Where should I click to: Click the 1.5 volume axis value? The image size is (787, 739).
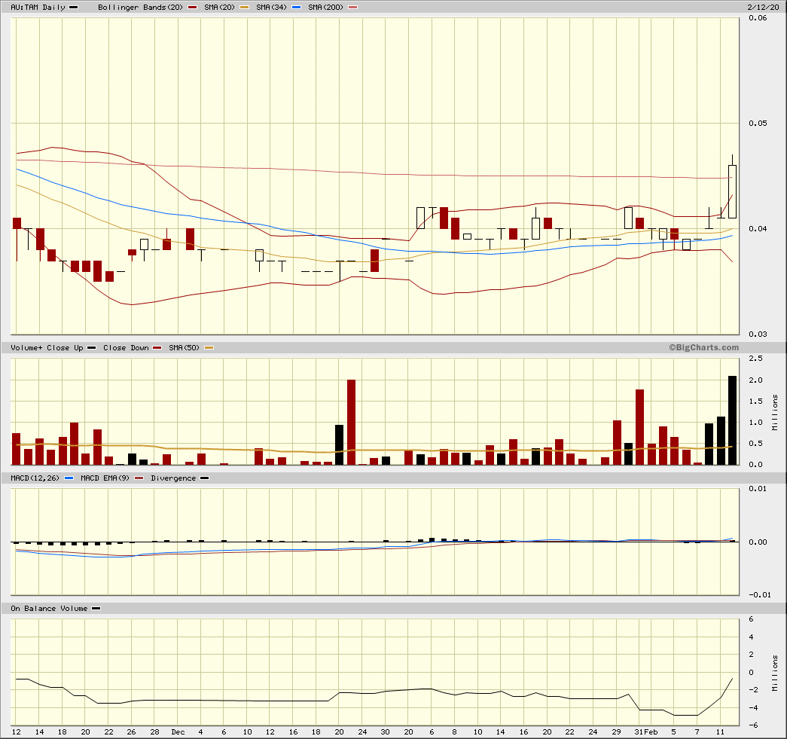pos(755,401)
